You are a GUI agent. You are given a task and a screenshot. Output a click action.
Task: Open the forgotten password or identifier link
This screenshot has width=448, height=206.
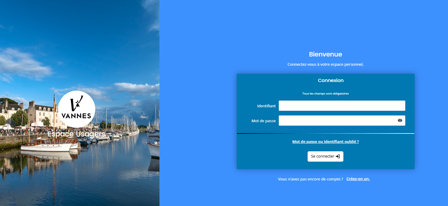[x=325, y=142]
